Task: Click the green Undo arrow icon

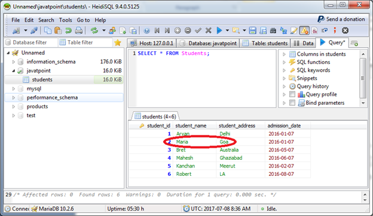Action: point(68,31)
